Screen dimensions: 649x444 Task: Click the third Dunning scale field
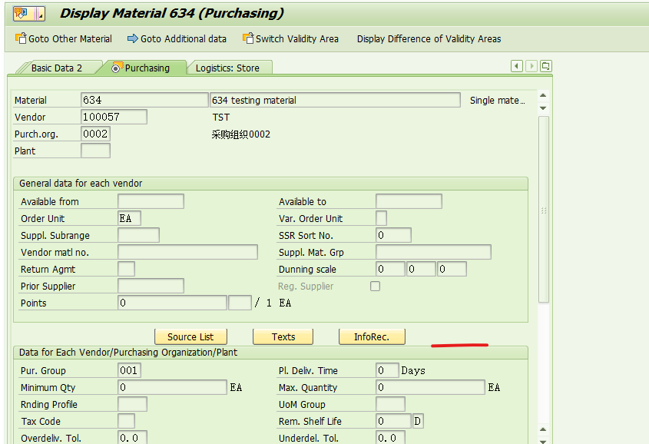[x=452, y=269]
